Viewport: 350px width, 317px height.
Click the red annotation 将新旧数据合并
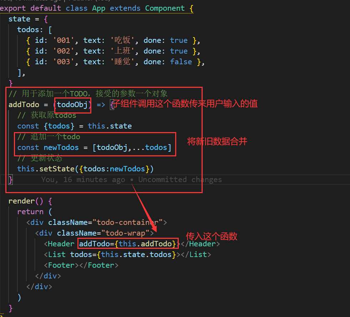pyautogui.click(x=217, y=141)
